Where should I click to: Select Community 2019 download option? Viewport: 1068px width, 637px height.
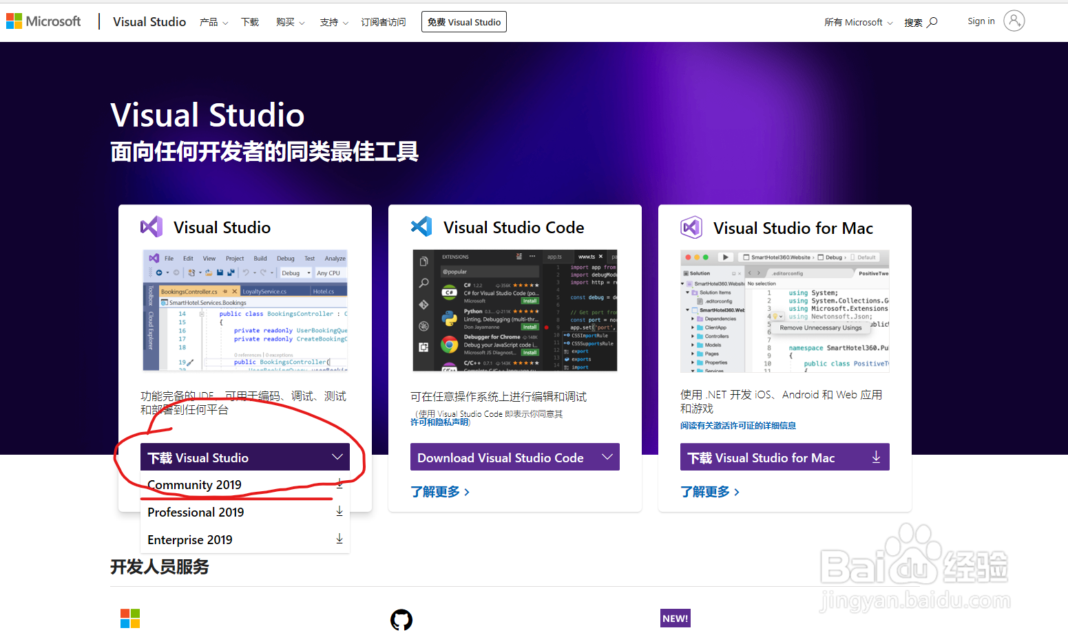245,485
